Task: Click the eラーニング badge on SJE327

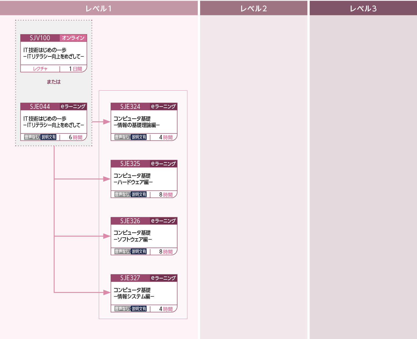Action: [x=163, y=278]
